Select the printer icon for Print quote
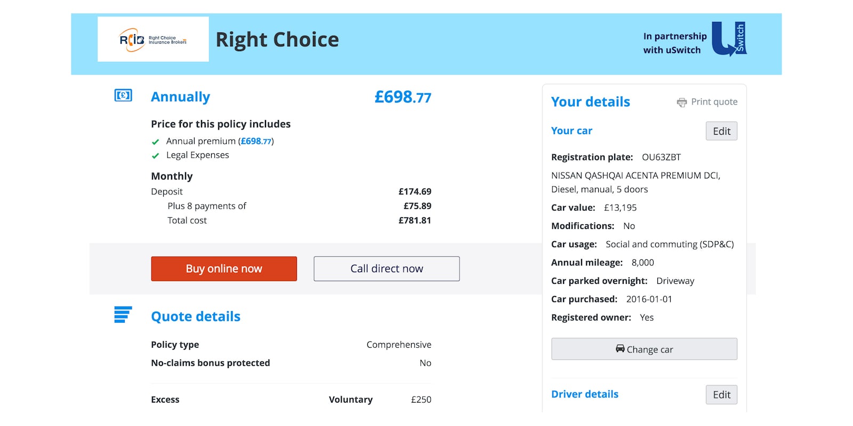 pyautogui.click(x=682, y=102)
